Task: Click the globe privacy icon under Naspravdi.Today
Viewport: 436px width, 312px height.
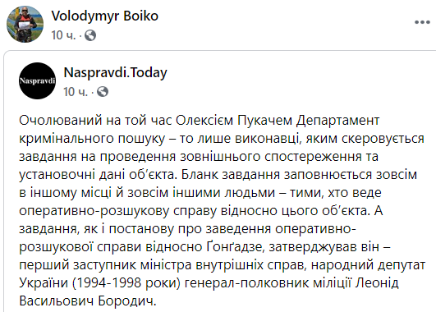Action: pyautogui.click(x=103, y=91)
